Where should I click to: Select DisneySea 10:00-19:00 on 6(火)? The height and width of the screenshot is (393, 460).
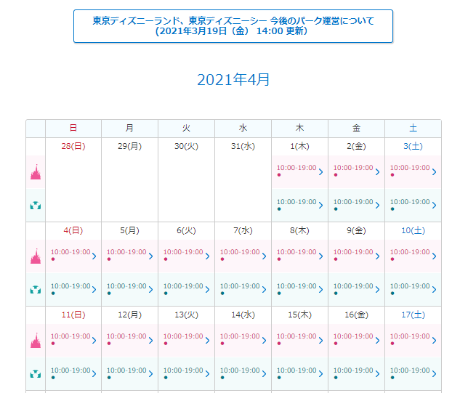[x=183, y=286]
